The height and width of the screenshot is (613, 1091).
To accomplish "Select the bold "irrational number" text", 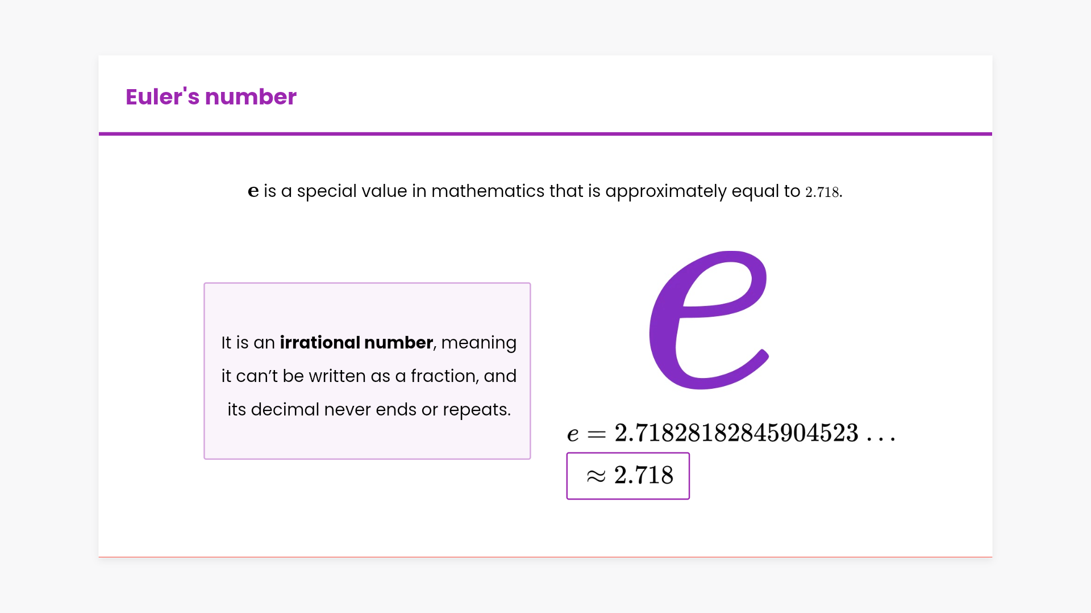I will (x=356, y=343).
